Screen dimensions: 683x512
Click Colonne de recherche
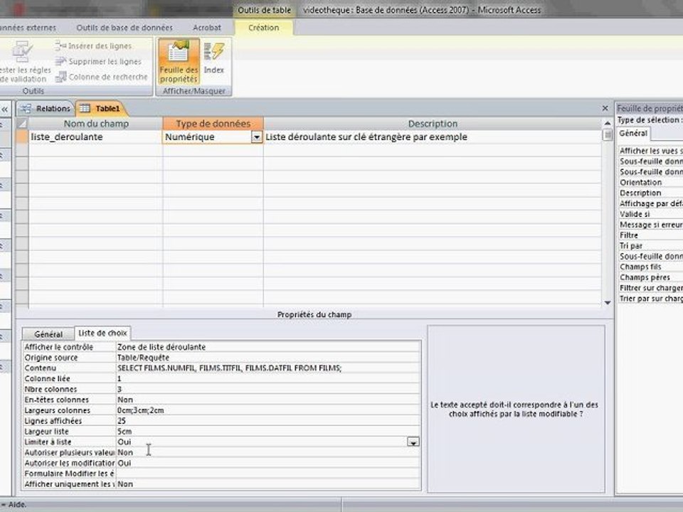click(x=102, y=77)
